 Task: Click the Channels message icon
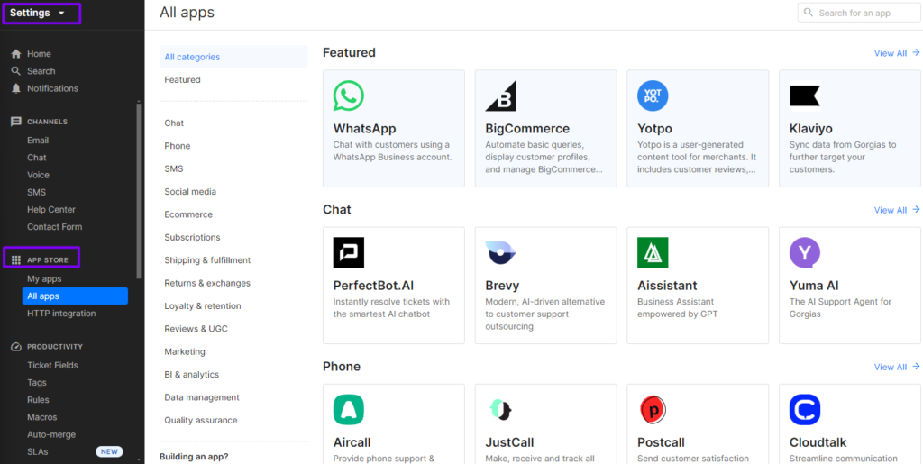click(x=16, y=122)
